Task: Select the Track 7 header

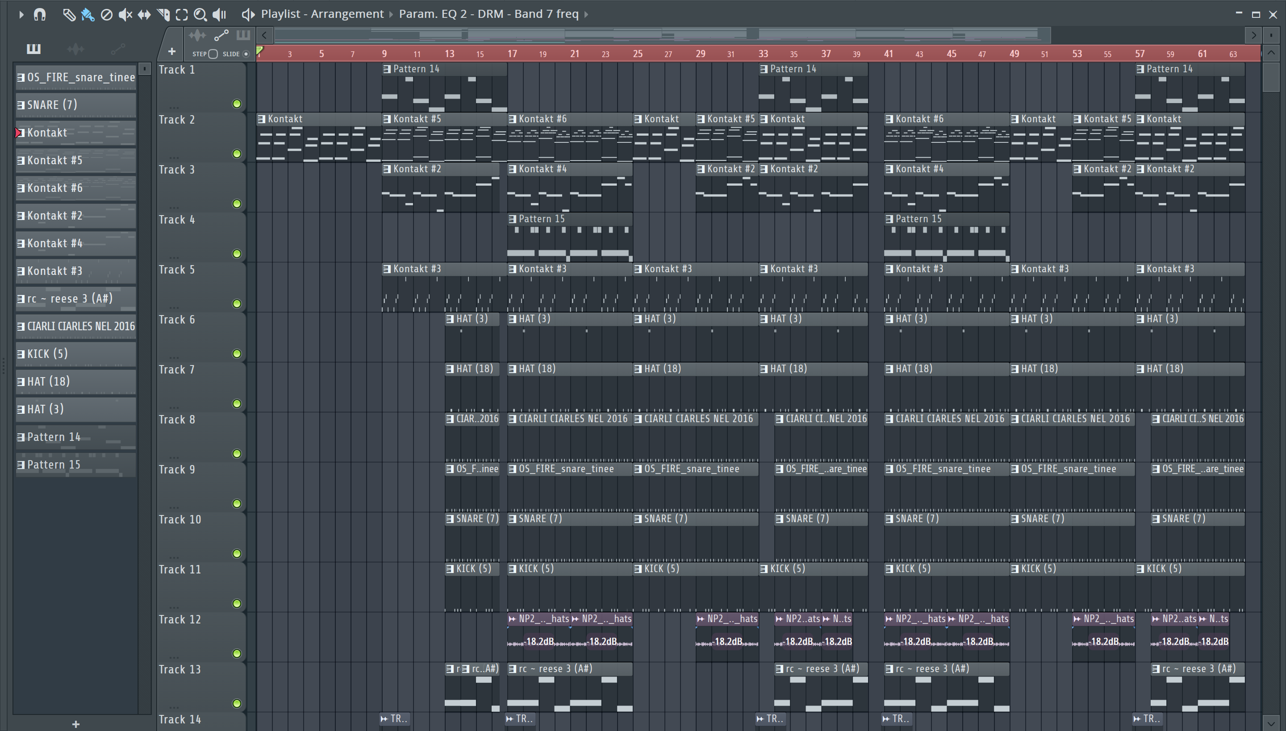Action: click(x=201, y=386)
